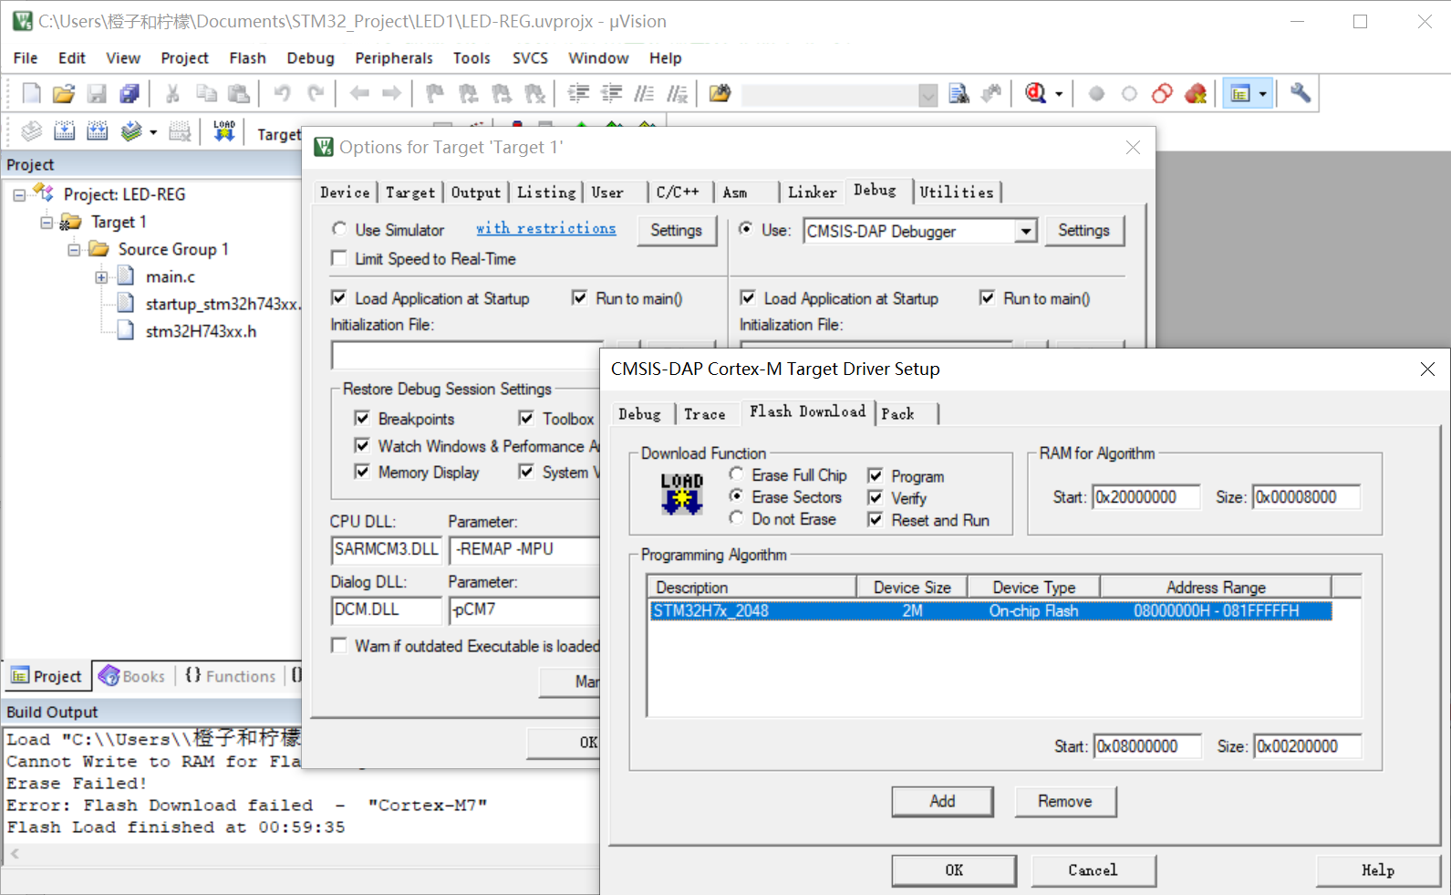Enable Limit Speed to Real-Time checkbox
Image resolution: width=1451 pixels, height=895 pixels.
click(x=339, y=258)
